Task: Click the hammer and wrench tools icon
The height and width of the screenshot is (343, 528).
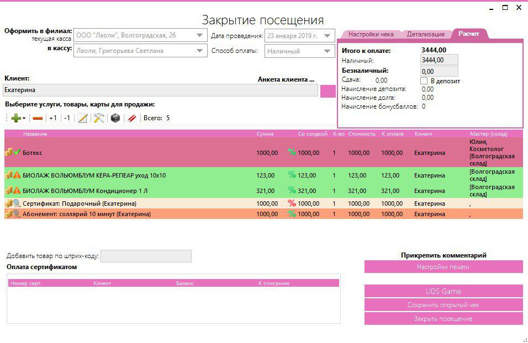Action: 98,117
